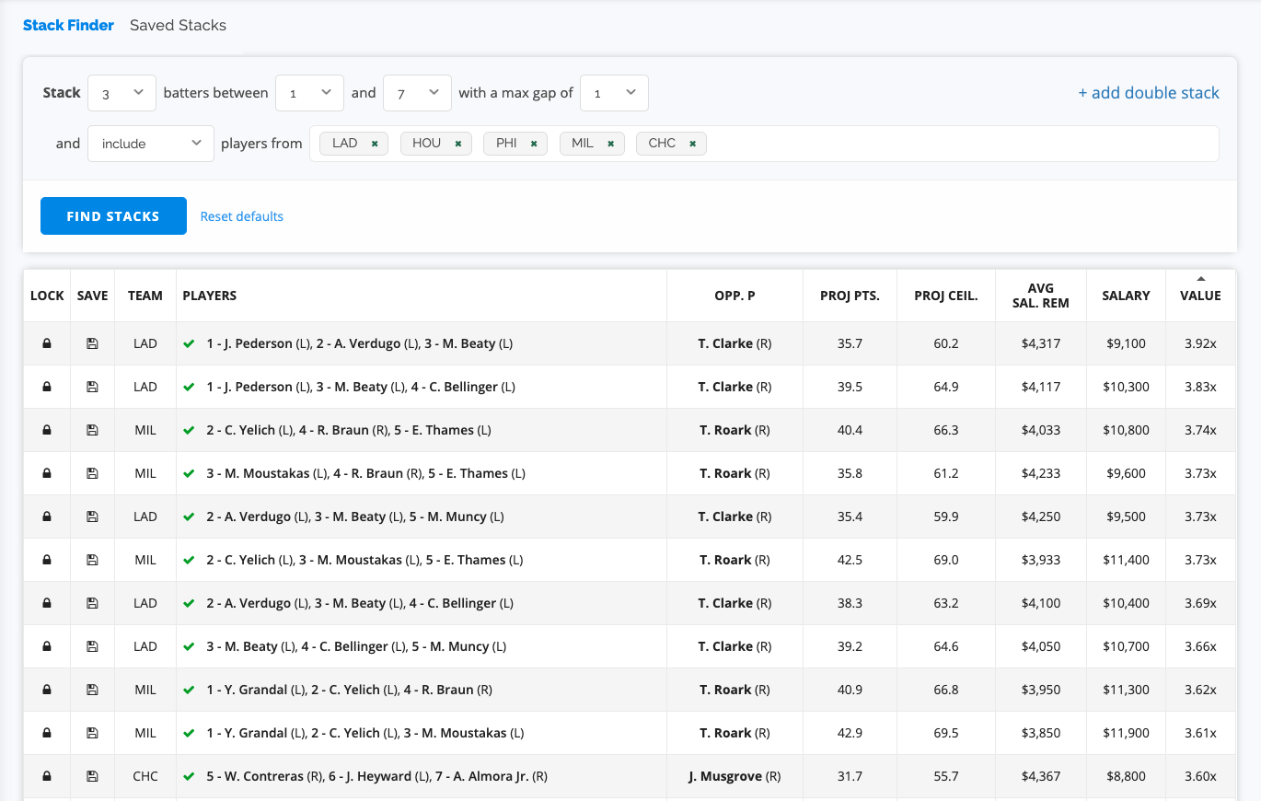This screenshot has width=1261, height=801.
Task: Select the 3.92x value cell
Action: (1200, 343)
